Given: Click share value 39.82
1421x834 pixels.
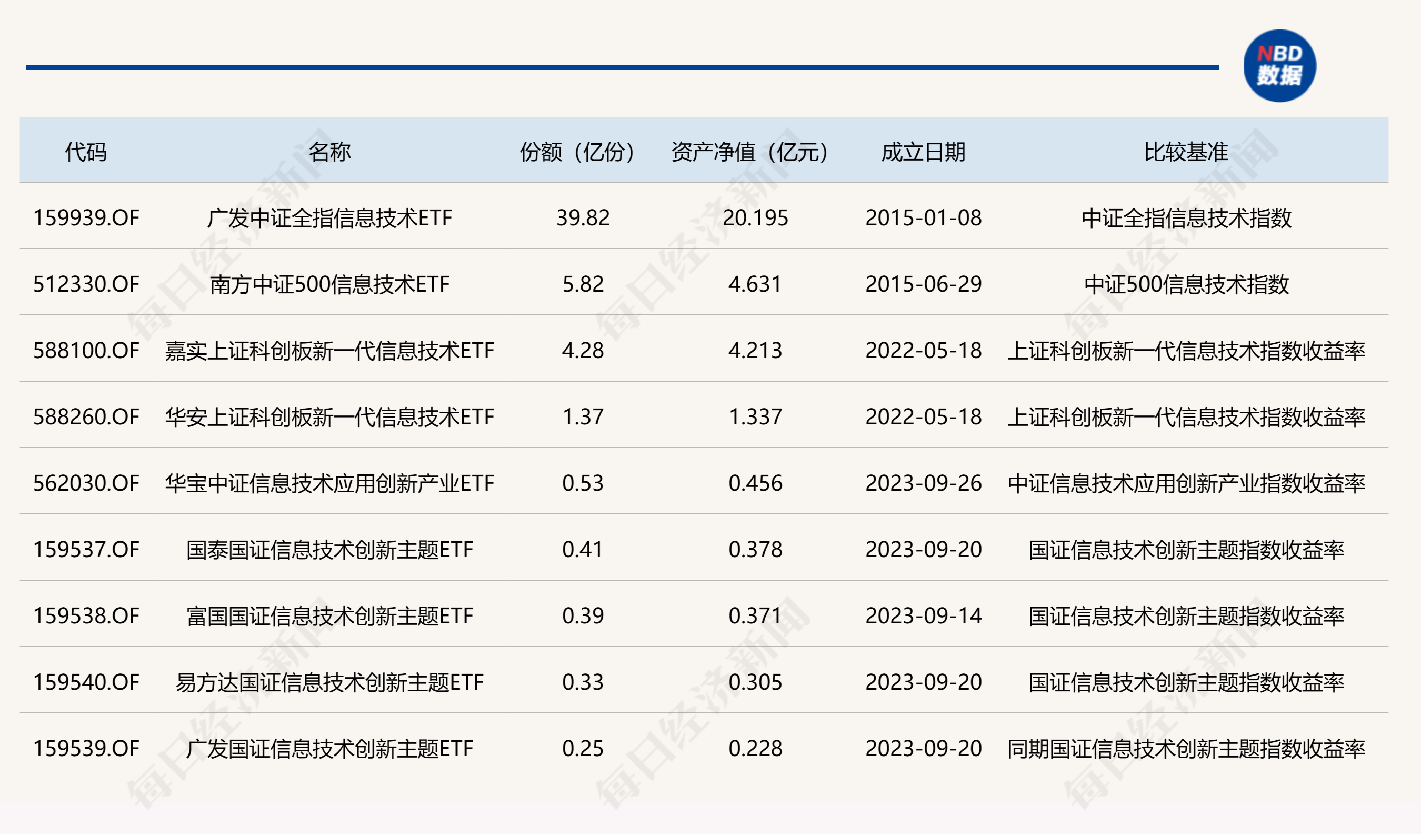Looking at the screenshot, I should click(583, 218).
